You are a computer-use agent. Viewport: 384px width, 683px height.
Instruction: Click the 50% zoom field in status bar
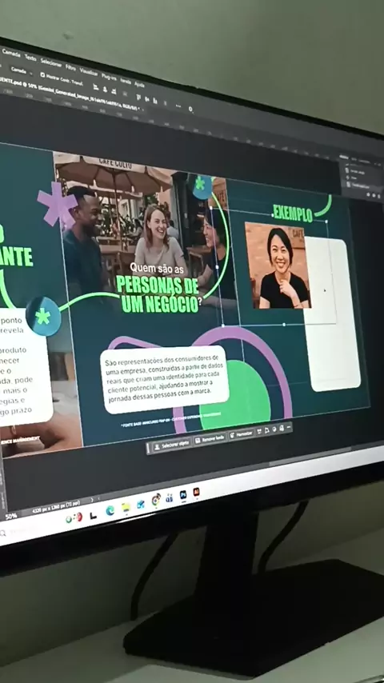[x=11, y=517]
